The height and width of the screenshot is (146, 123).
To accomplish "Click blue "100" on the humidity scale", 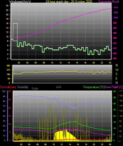I will coord(3,91).
